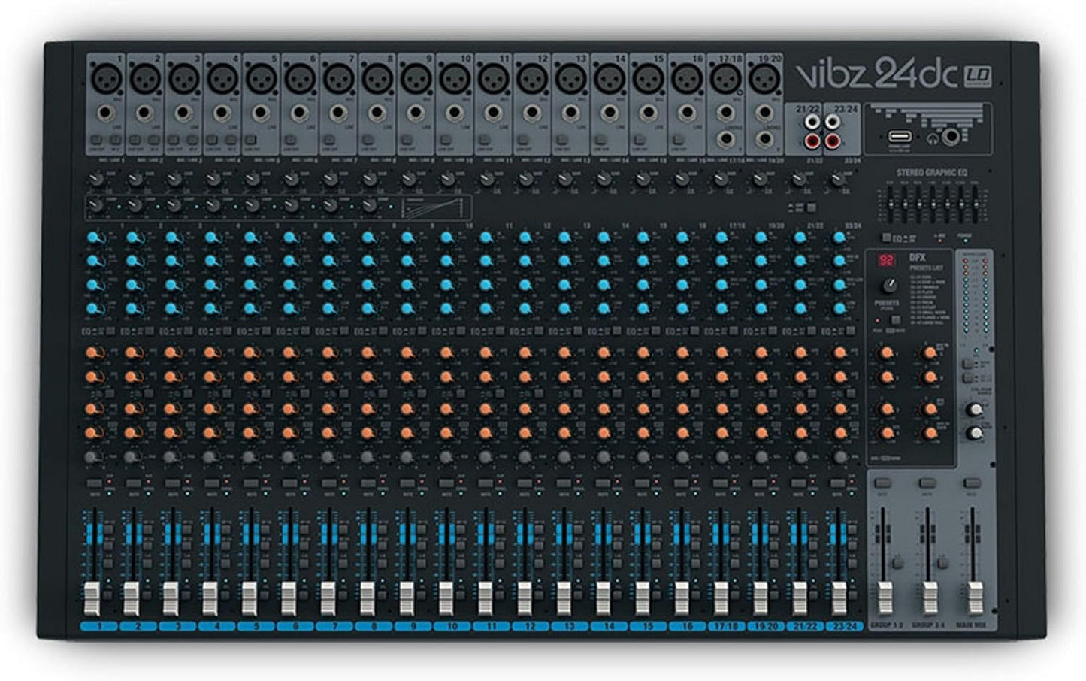Click the lower white level knob below the meters
This screenshot has height=681, width=1086.
point(975,432)
